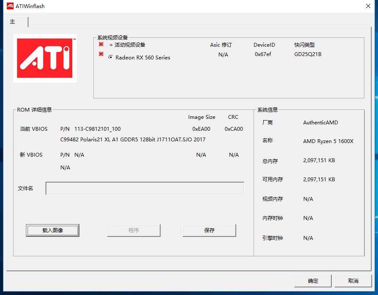This screenshot has height=295, width=378.
Task: Click the red asterisk beside Radeon RX 560
Action: (x=101, y=54)
